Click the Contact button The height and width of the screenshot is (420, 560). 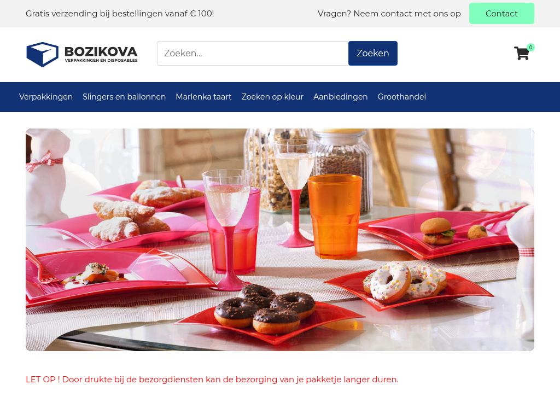pyautogui.click(x=501, y=14)
